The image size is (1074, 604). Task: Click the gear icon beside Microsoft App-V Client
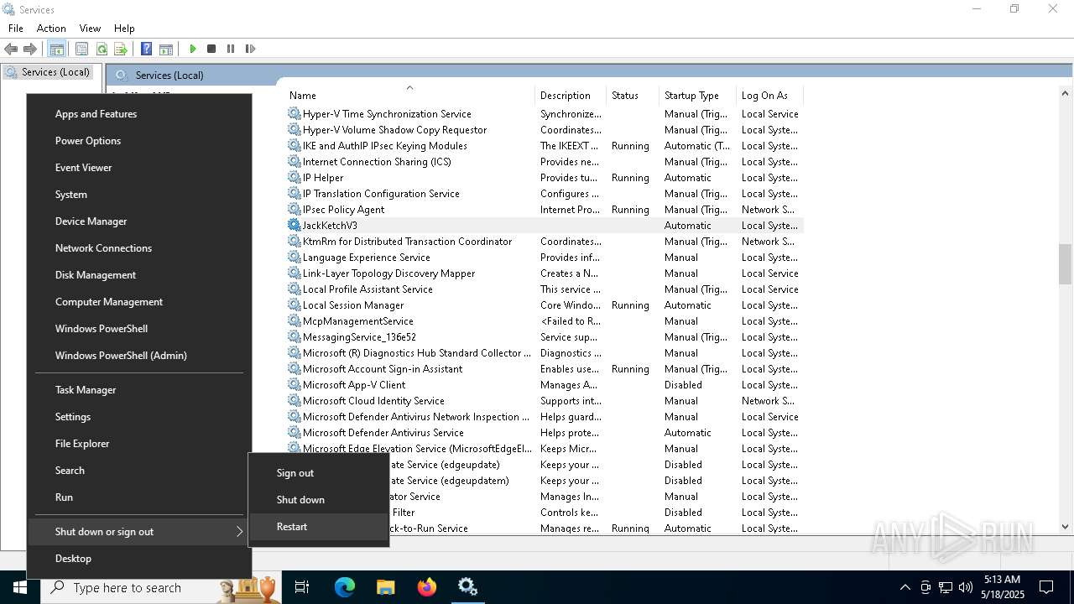[x=294, y=384]
